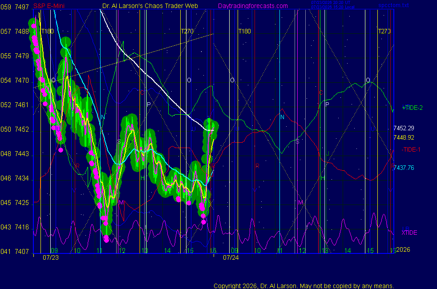Click the 7452.29 price readout
Viewport: 437px width, 289px height.
click(404, 128)
